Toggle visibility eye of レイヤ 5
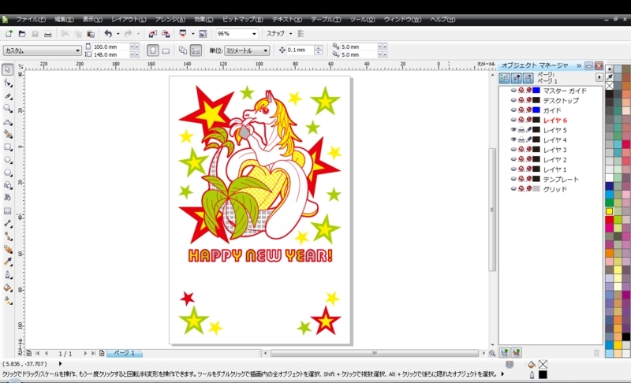This screenshot has width=631, height=383. [x=513, y=130]
